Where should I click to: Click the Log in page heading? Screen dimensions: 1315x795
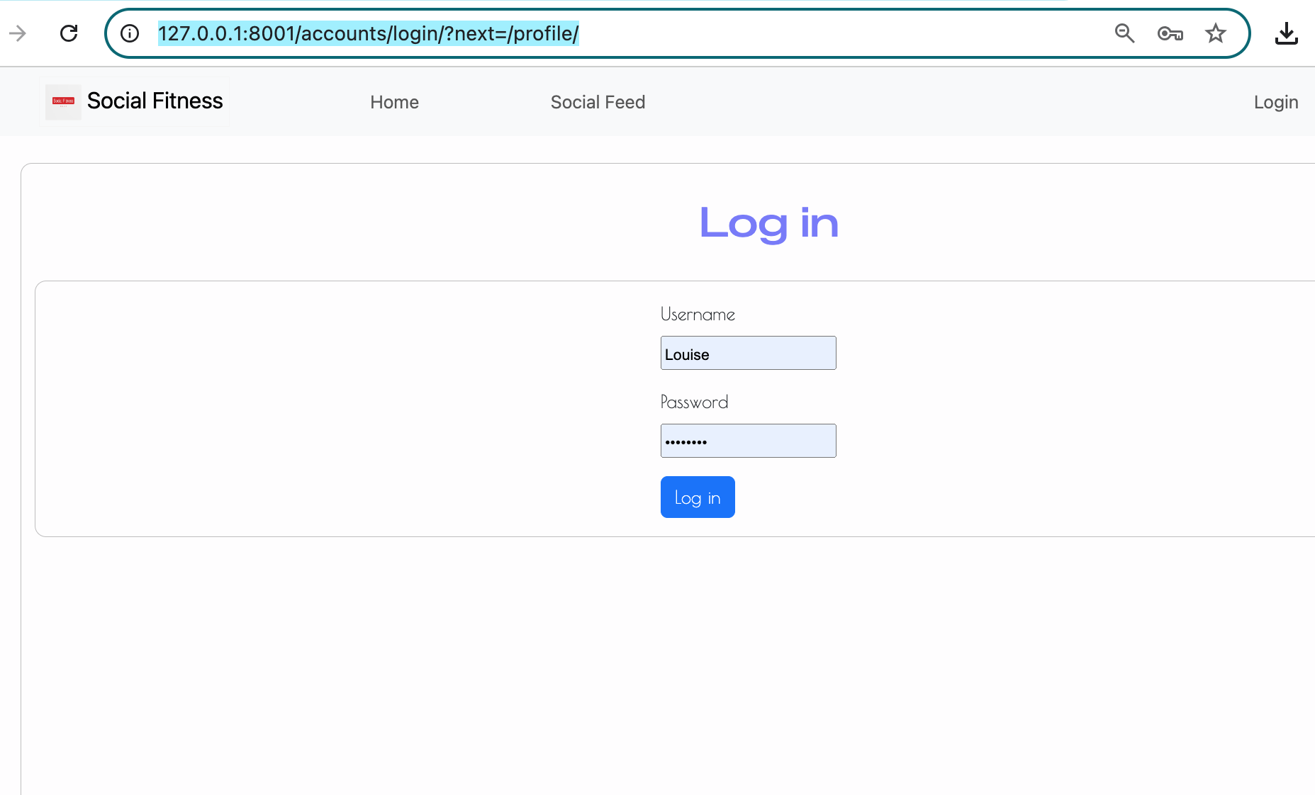(x=768, y=223)
